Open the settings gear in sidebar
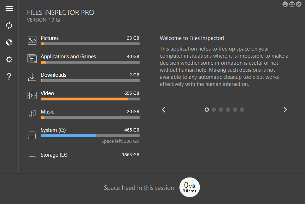This screenshot has width=305, height=204. tap(9, 59)
